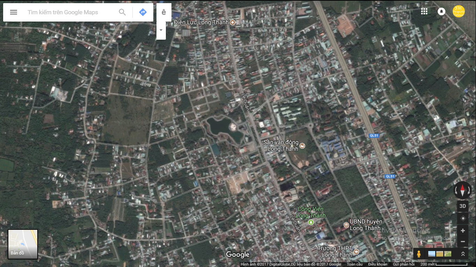This screenshot has width=476, height=267.
Task: Expand the imagery strip with double chevron
Action: tap(463, 254)
